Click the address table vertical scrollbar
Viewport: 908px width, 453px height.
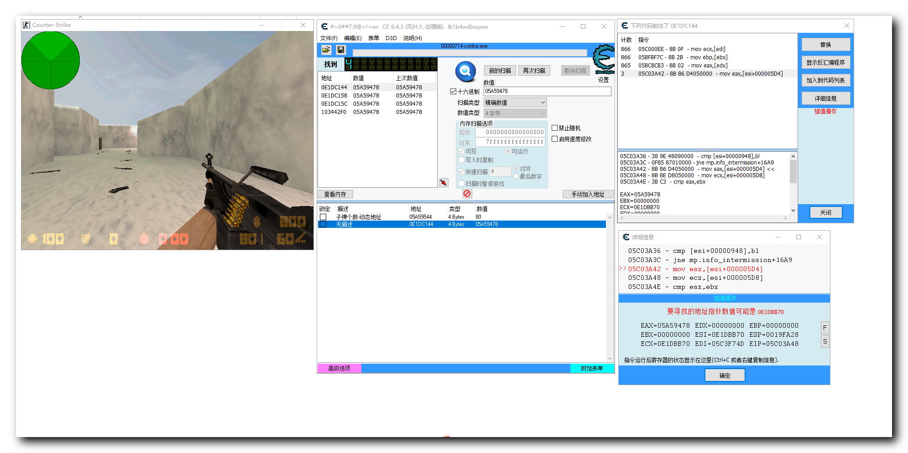pos(610,288)
